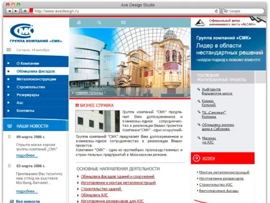Open the Вентилируемые фасады service link

pos(219,191)
